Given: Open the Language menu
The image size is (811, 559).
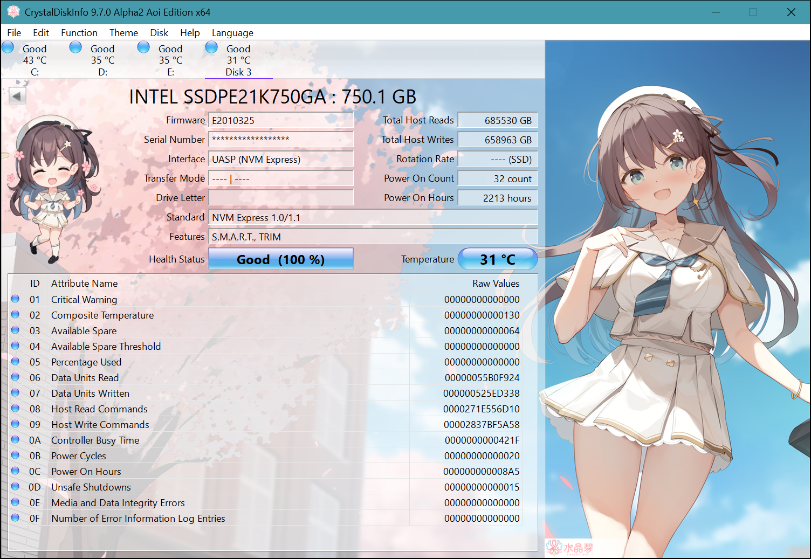Looking at the screenshot, I should (x=232, y=33).
